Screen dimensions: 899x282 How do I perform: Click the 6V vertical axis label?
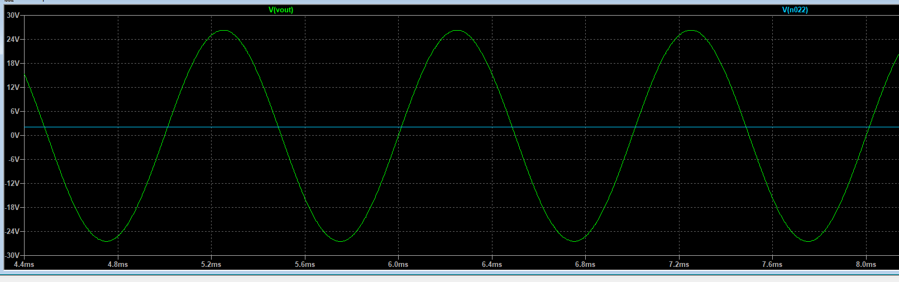click(x=15, y=112)
